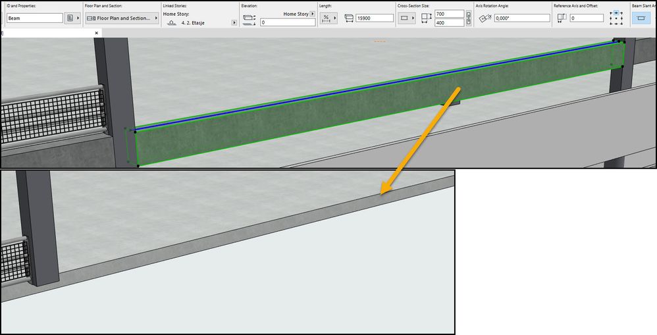657x335 pixels.
Task: Click the Length field showing 15900
Action: tap(375, 18)
